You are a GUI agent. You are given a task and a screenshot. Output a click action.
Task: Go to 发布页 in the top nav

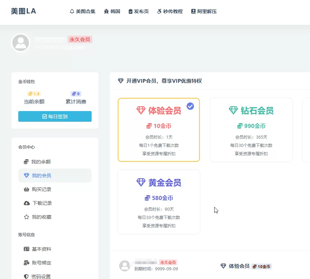tap(138, 11)
